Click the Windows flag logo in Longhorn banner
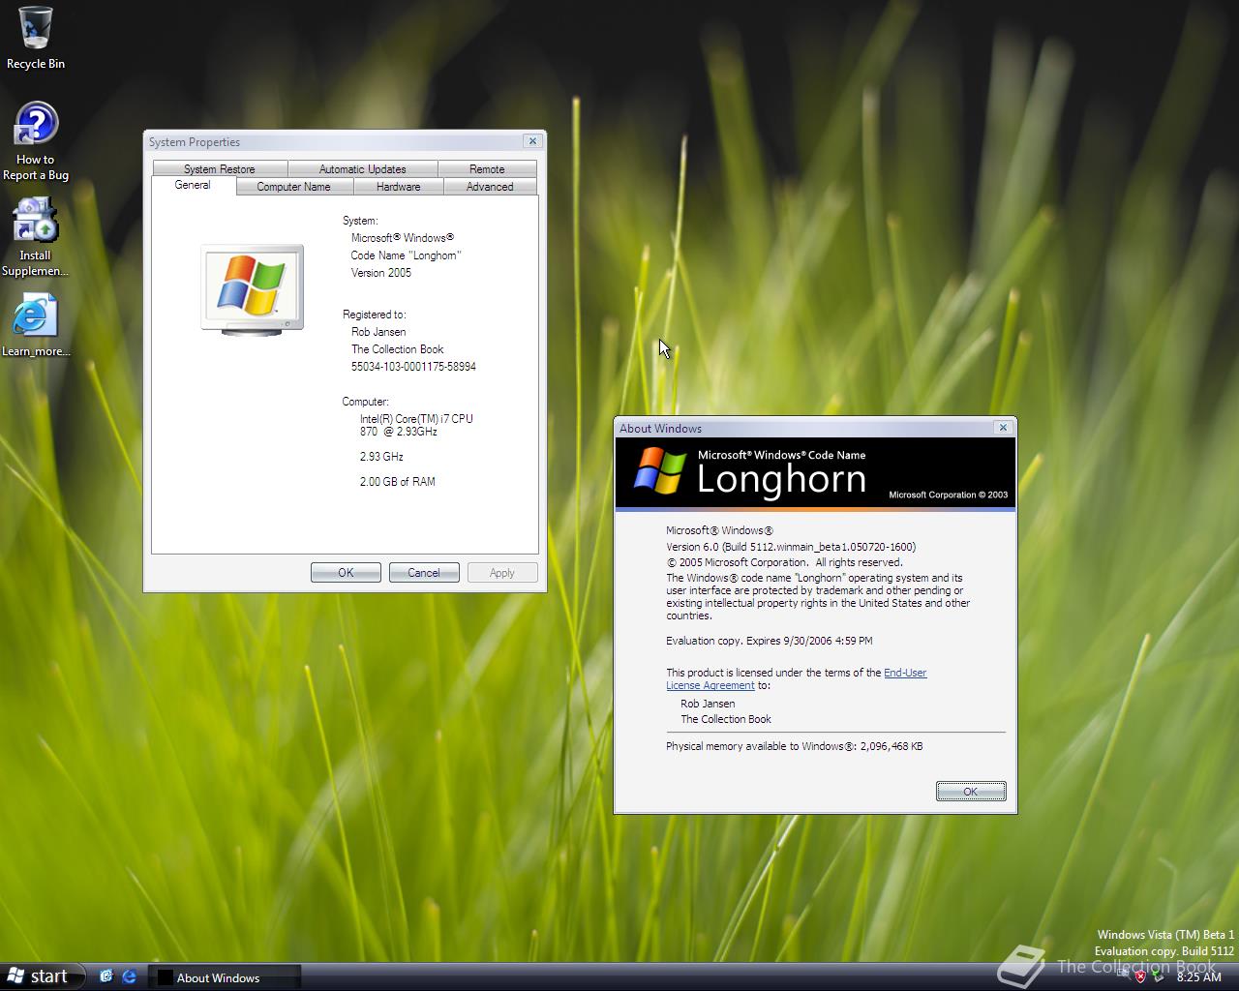1239x991 pixels. pos(660,471)
